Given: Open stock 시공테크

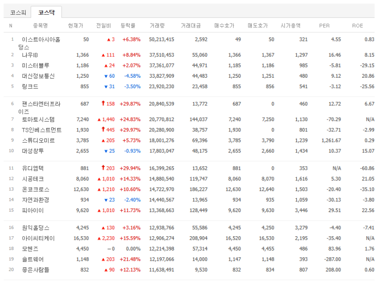Looking at the screenshot, I should (x=33, y=179).
